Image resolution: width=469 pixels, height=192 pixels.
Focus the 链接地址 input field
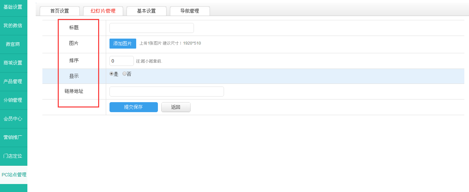pyautogui.click(x=167, y=92)
